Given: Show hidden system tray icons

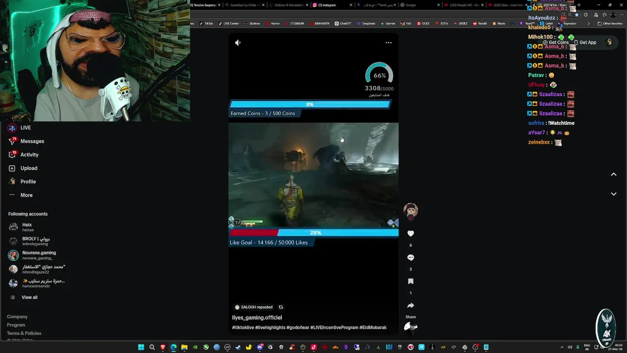Looking at the screenshot, I should point(562,347).
